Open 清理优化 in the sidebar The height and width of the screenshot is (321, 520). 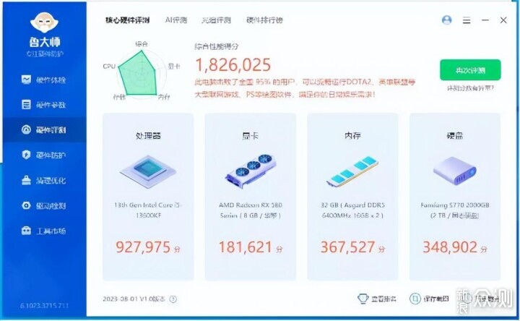pos(44,180)
